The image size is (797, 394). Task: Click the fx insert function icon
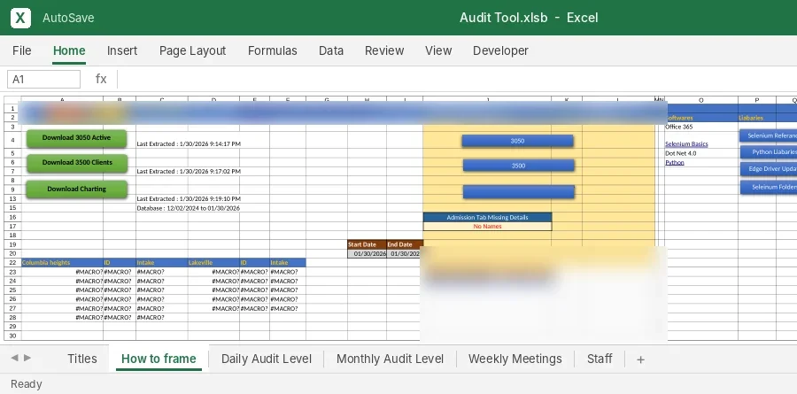pos(101,79)
